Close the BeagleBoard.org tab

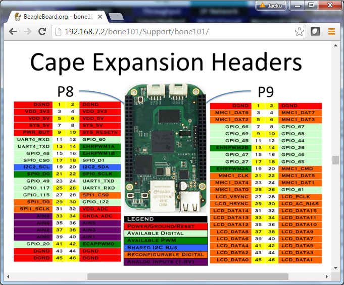tap(100, 17)
